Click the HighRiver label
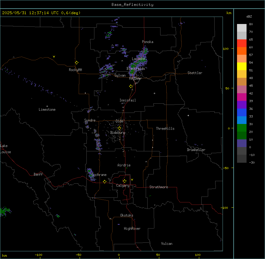This screenshot has height=259, width=265. coord(132,229)
